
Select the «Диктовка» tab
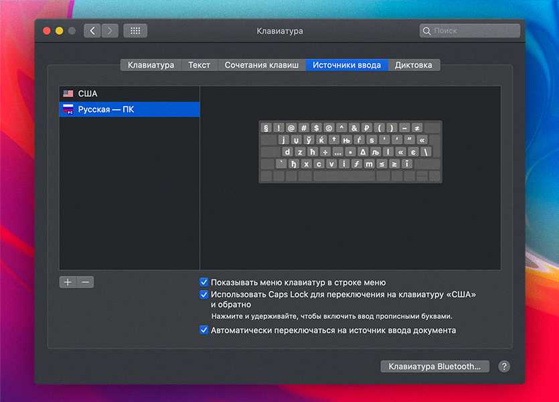click(x=414, y=65)
